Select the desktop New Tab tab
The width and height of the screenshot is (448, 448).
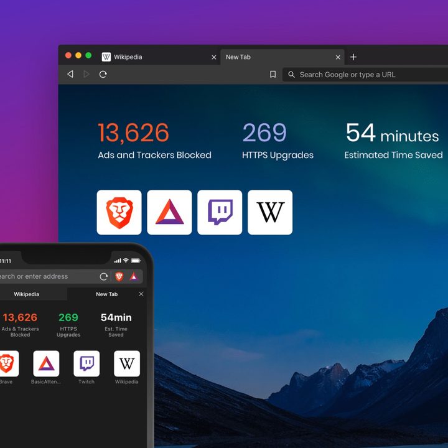(x=282, y=57)
